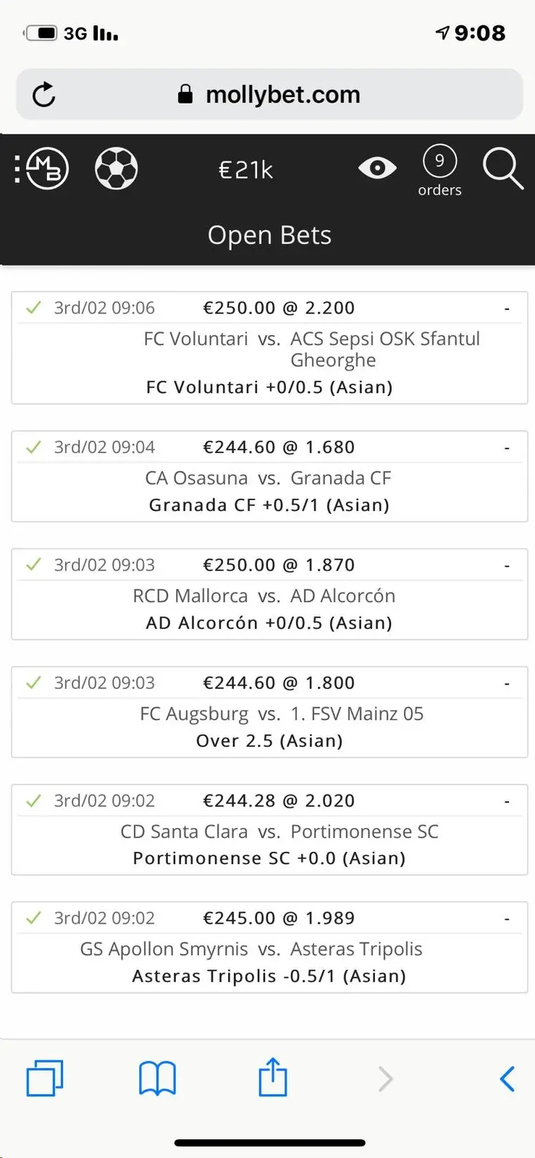
Task: Expand the CA Osasuna bet dash
Action: click(507, 449)
